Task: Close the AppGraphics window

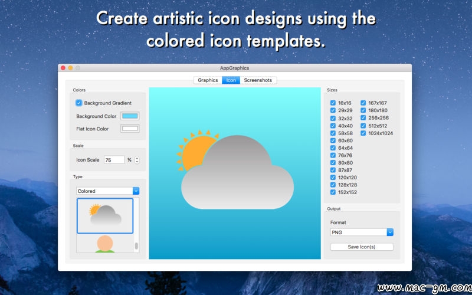Action: (x=63, y=68)
